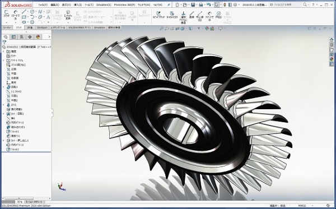Open the 挿入(I) menu

78,4
